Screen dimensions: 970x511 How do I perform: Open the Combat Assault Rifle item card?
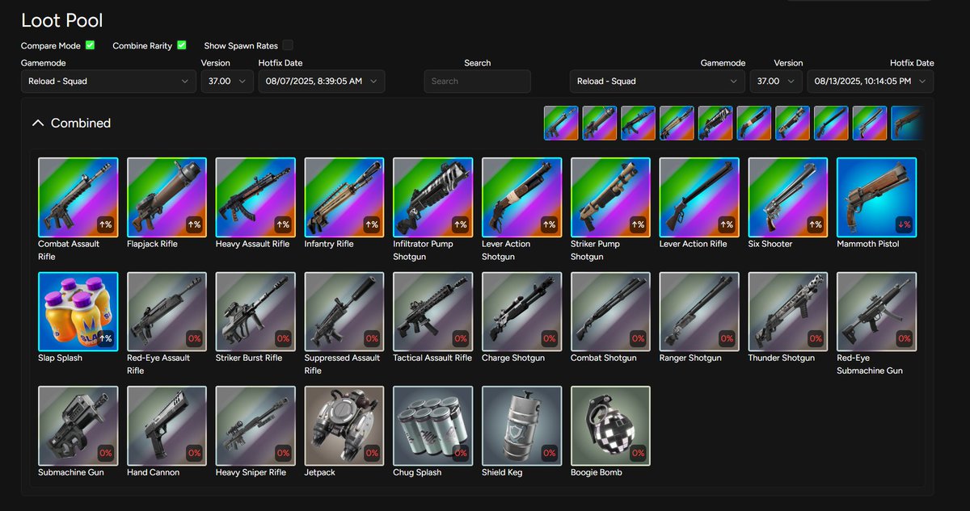78,197
